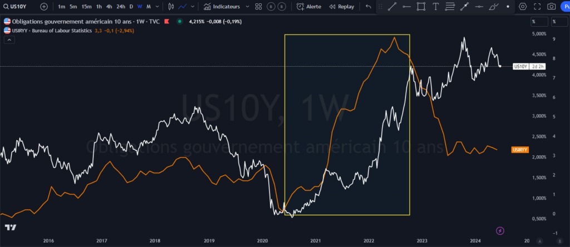The height and width of the screenshot is (247, 570).
Task: Collapse the legend with the chevron button
Action: [x=9, y=40]
